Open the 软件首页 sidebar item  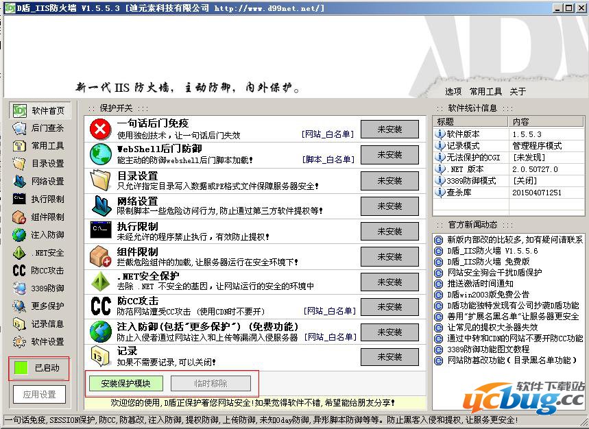40,110
